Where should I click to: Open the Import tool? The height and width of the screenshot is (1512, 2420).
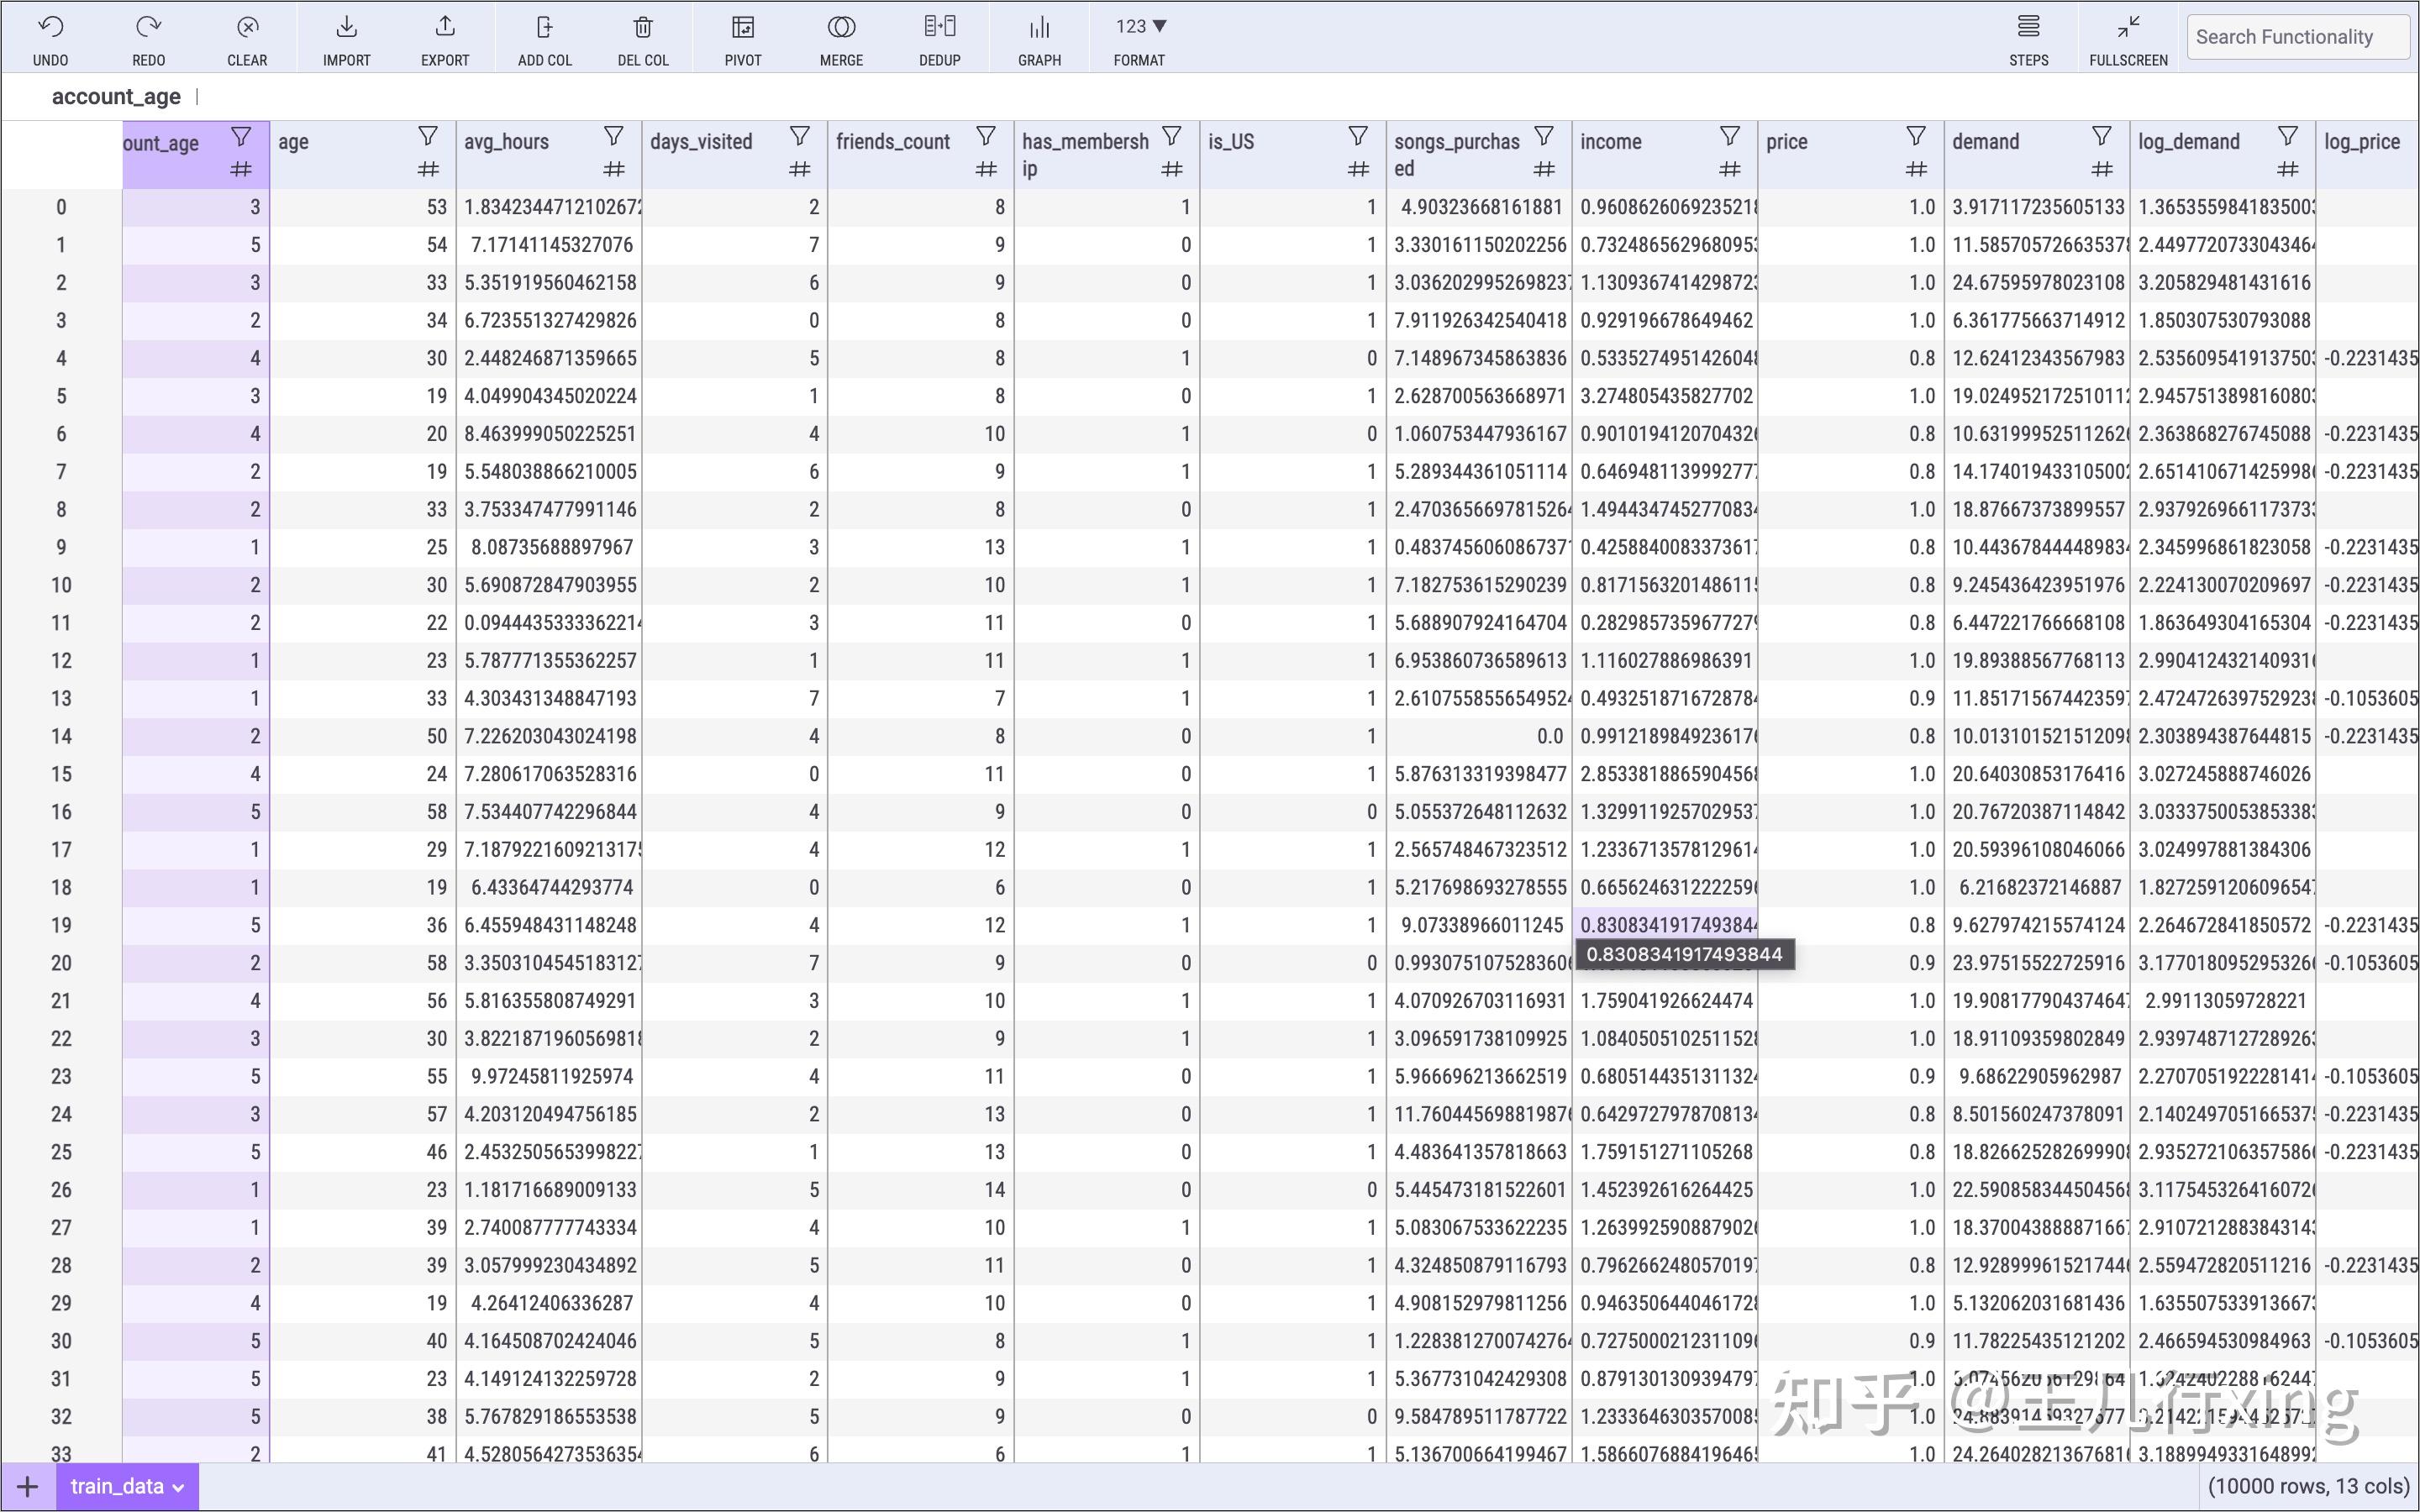345,36
